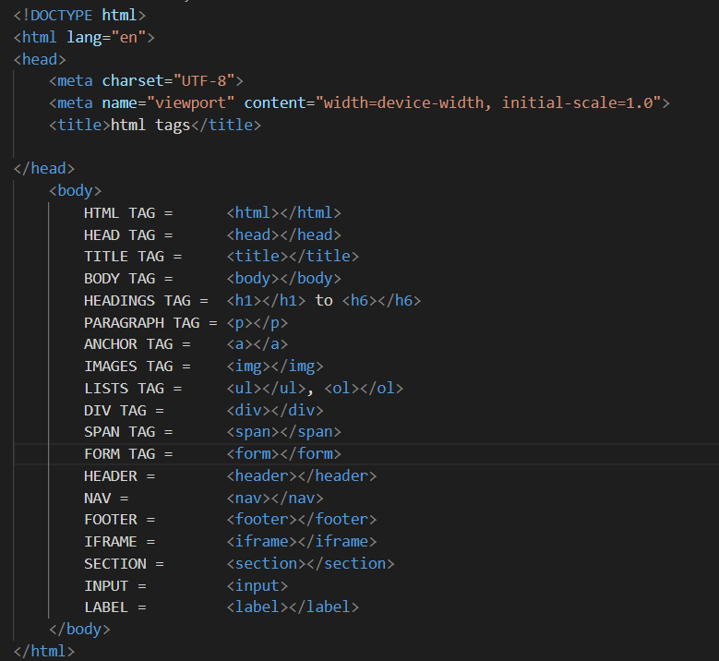Click the <iframe></iframe> tag example
The image size is (719, 661).
pos(302,541)
